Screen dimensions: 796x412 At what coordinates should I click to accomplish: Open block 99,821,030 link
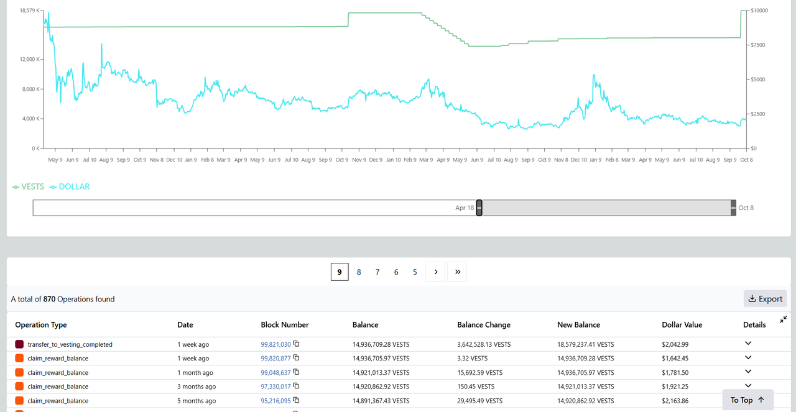[275, 344]
